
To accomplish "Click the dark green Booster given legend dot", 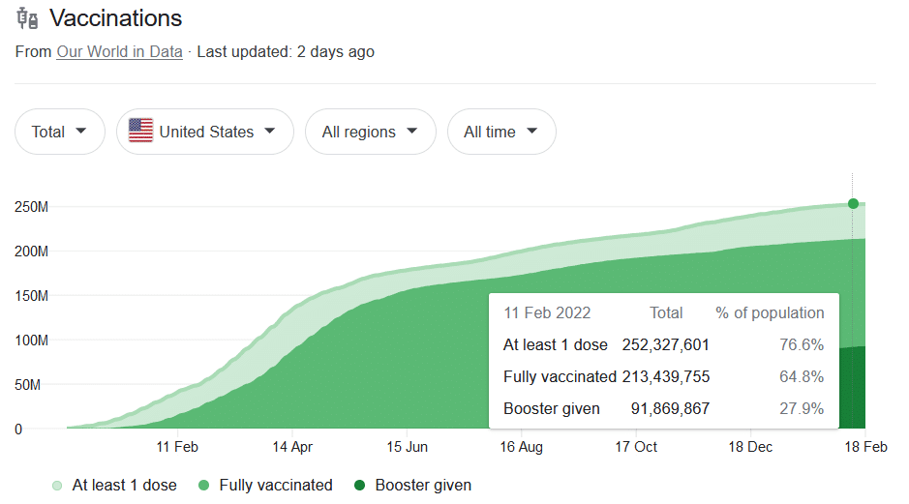I will 360,486.
